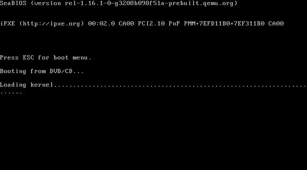Click the progress dots after Loading kernel
Screen dimensions: 307x170
click(180, 86)
